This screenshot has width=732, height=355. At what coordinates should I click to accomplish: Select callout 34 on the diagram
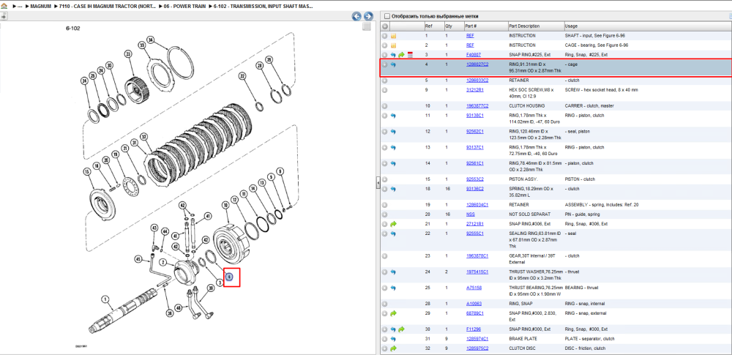click(150, 40)
